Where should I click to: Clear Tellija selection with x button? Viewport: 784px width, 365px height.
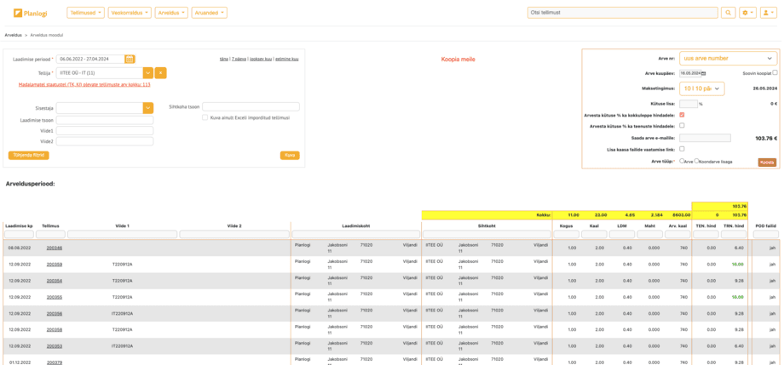tap(160, 73)
